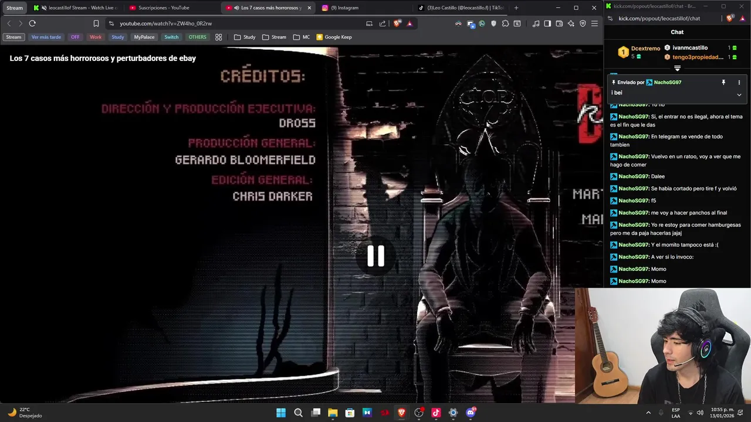This screenshot has height=422, width=751.
Task: Bookmark this page via the bookmark icon
Action: click(96, 23)
